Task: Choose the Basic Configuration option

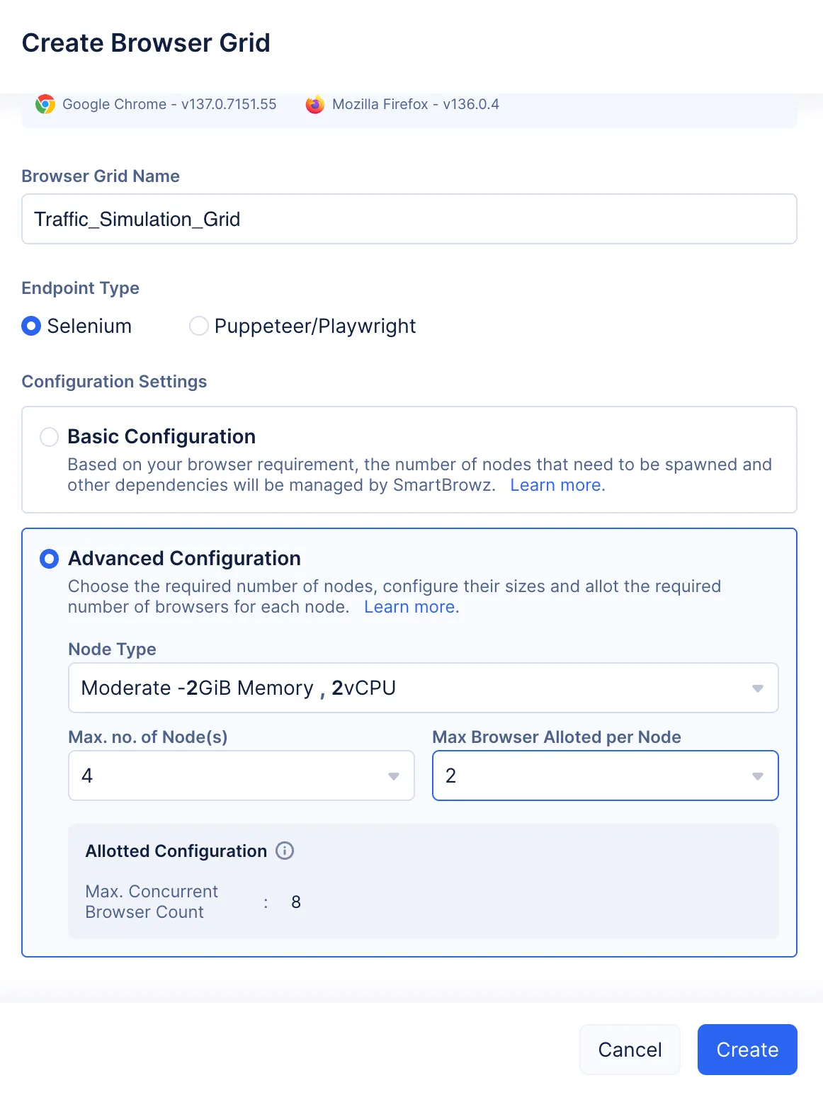Action: (49, 437)
